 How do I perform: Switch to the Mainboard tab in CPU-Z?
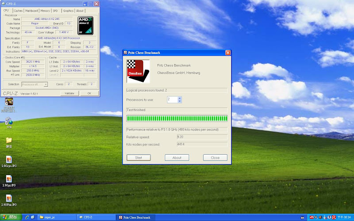pos(31,11)
